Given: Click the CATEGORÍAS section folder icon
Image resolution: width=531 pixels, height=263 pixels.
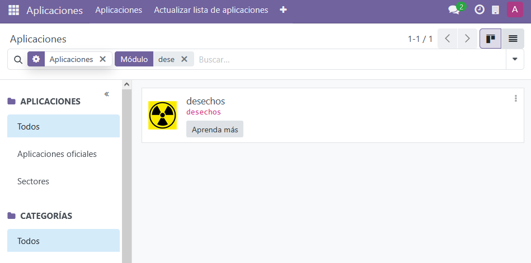Looking at the screenshot, I should click(x=12, y=216).
